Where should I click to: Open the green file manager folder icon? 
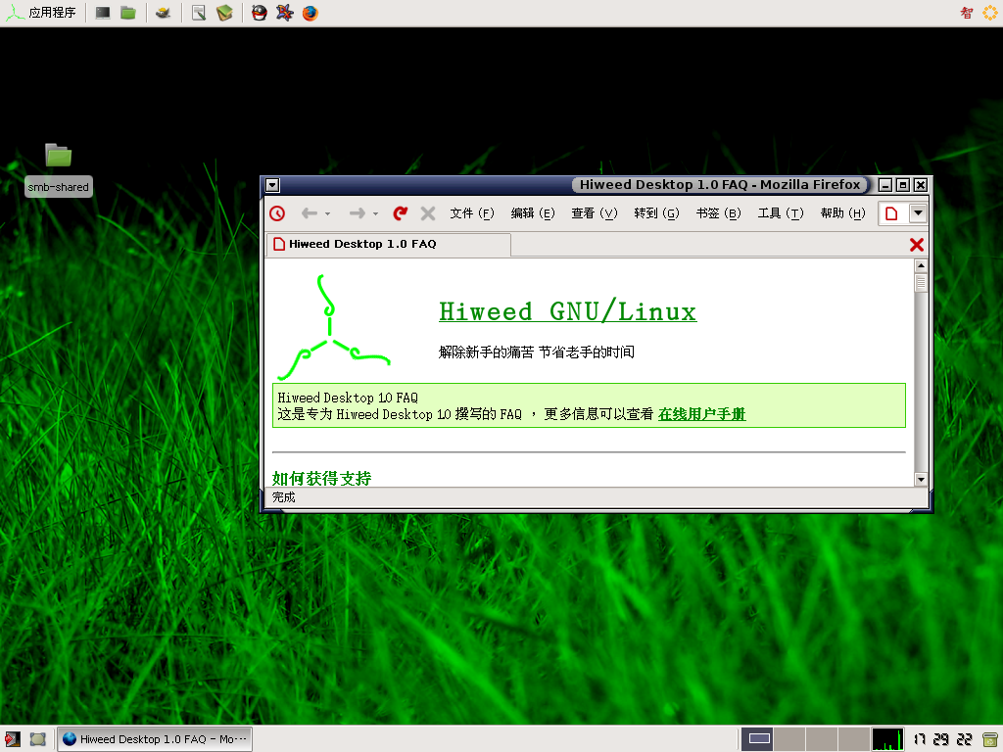(128, 13)
